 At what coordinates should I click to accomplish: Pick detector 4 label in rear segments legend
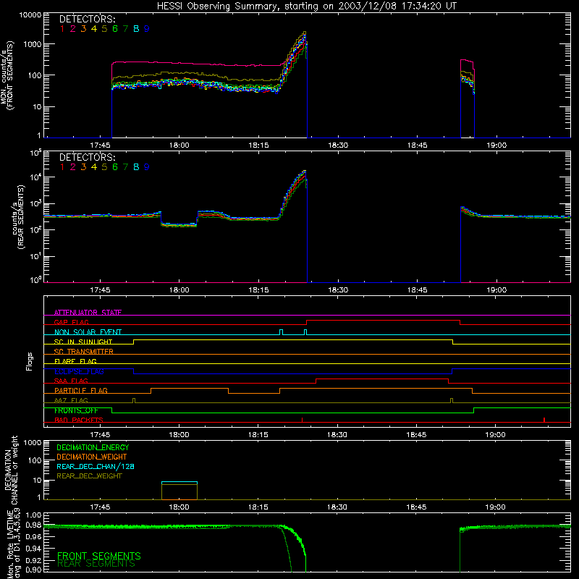coord(94,167)
